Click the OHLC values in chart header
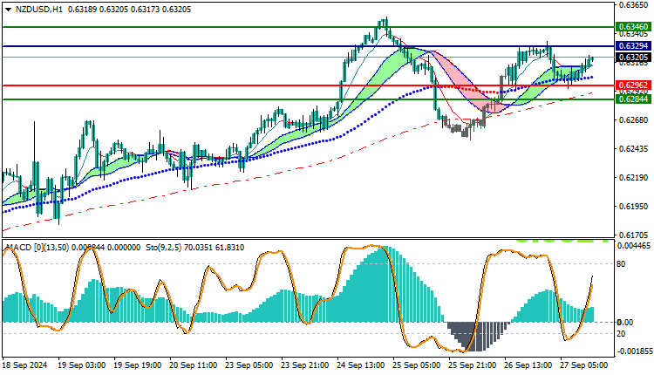 coord(129,10)
